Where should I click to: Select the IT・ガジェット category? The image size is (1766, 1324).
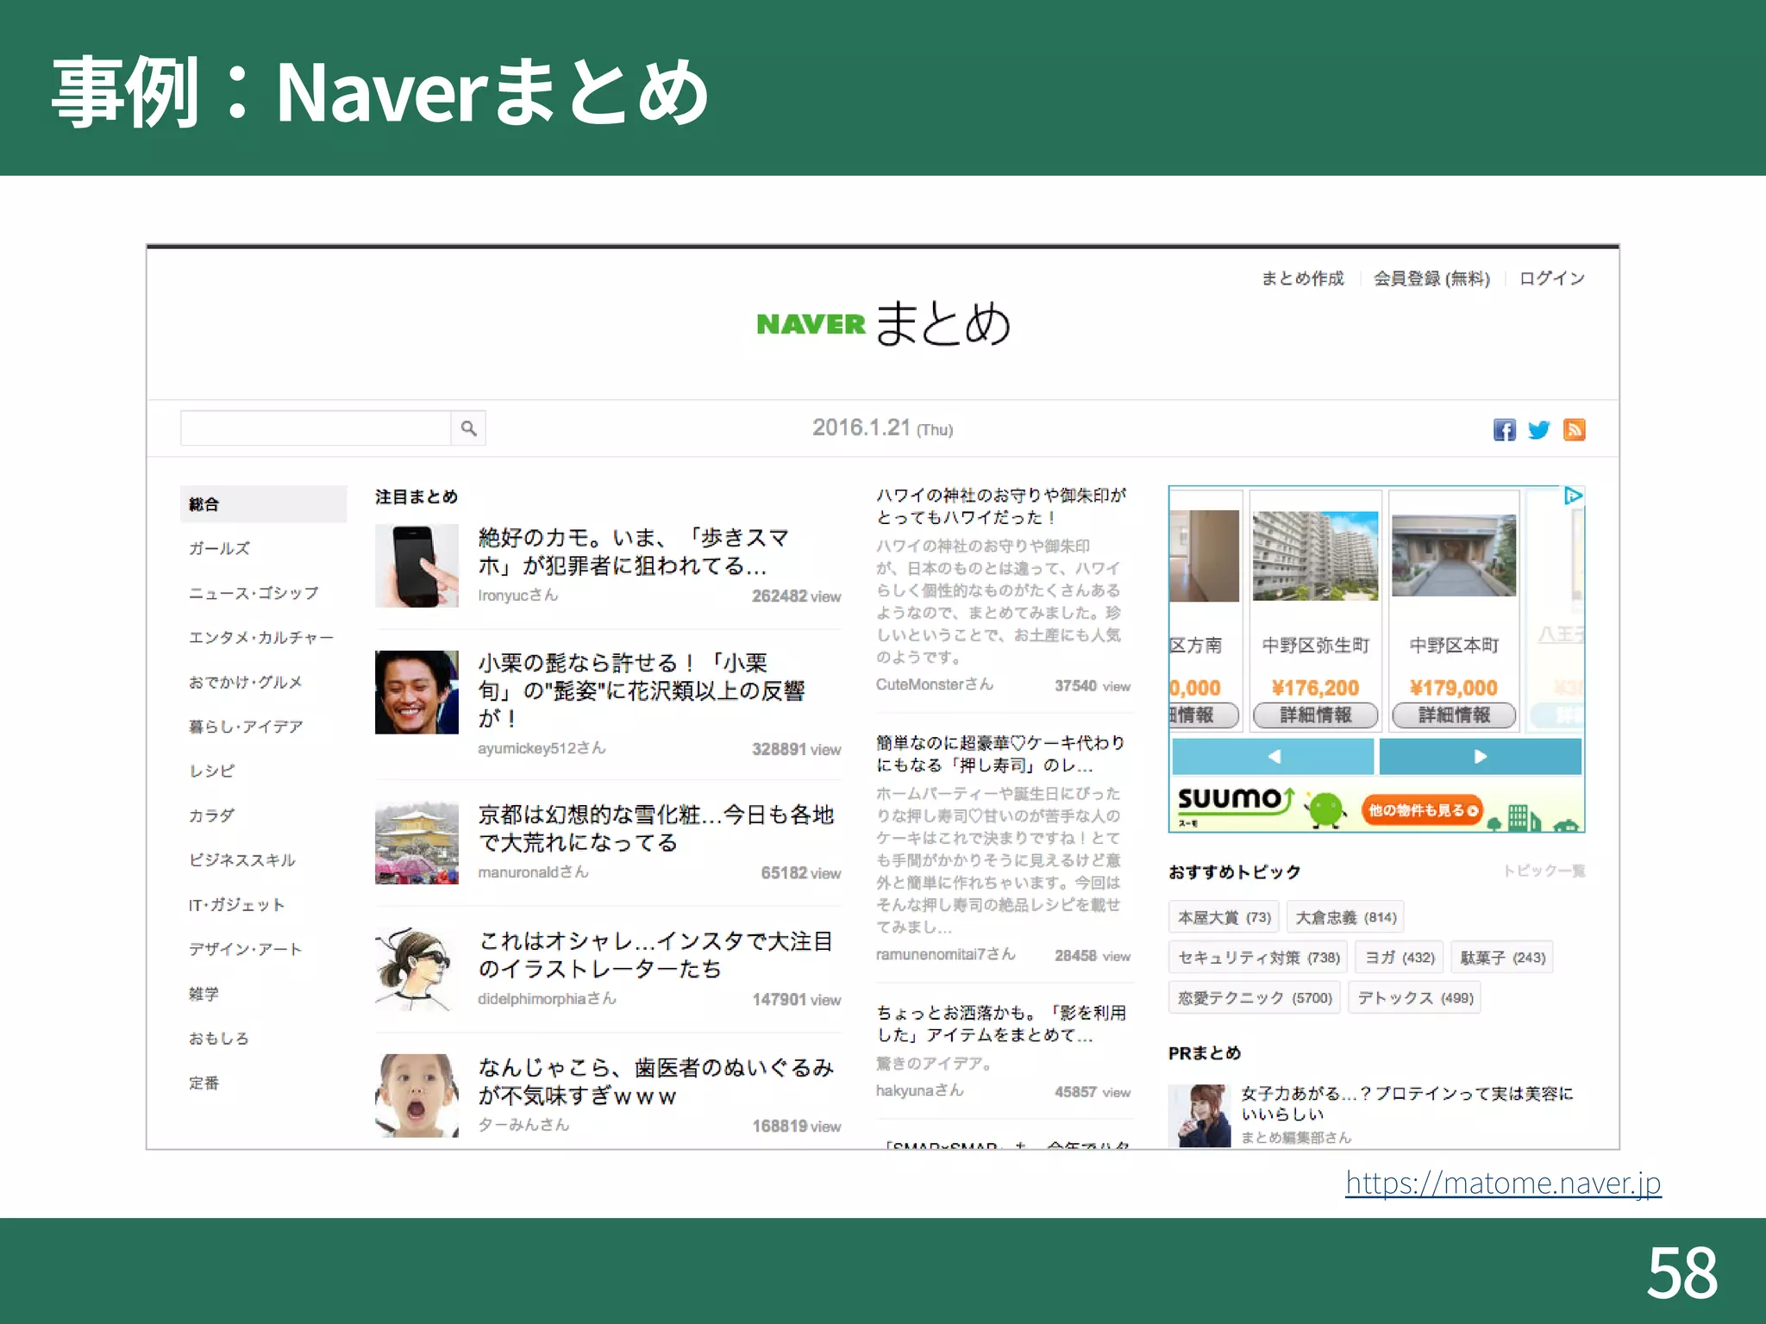pyautogui.click(x=236, y=905)
